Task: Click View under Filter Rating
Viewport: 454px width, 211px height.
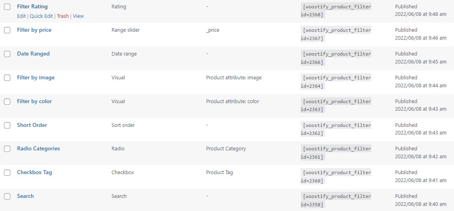Action: tap(78, 16)
